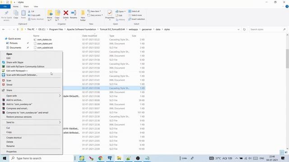
Task: Select Quick access in navigation pane
Action: pos(14,39)
